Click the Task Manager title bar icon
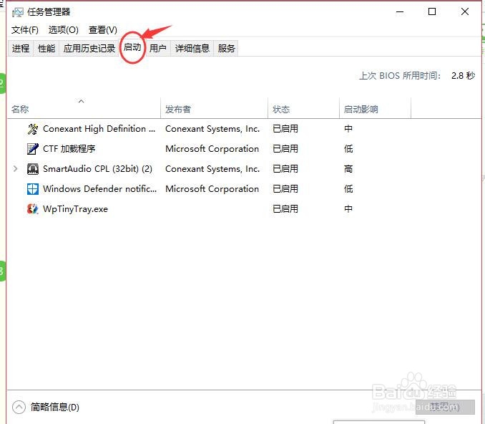This screenshot has height=424, width=485. [17, 12]
